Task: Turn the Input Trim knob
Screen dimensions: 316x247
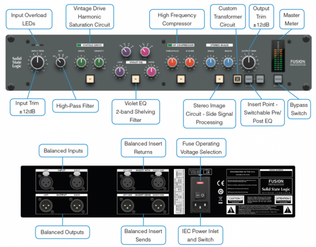Action: click(36, 63)
